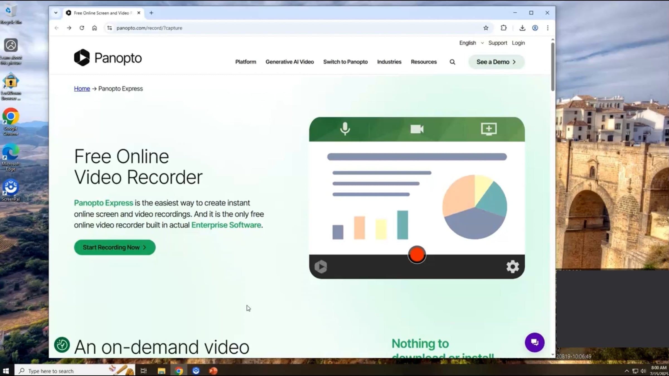Click the Panopto logo in the header
Viewport: 669px width, 376px height.
108,58
